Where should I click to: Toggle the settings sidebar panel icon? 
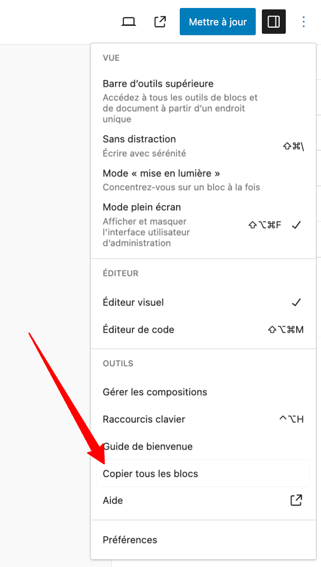tap(274, 21)
